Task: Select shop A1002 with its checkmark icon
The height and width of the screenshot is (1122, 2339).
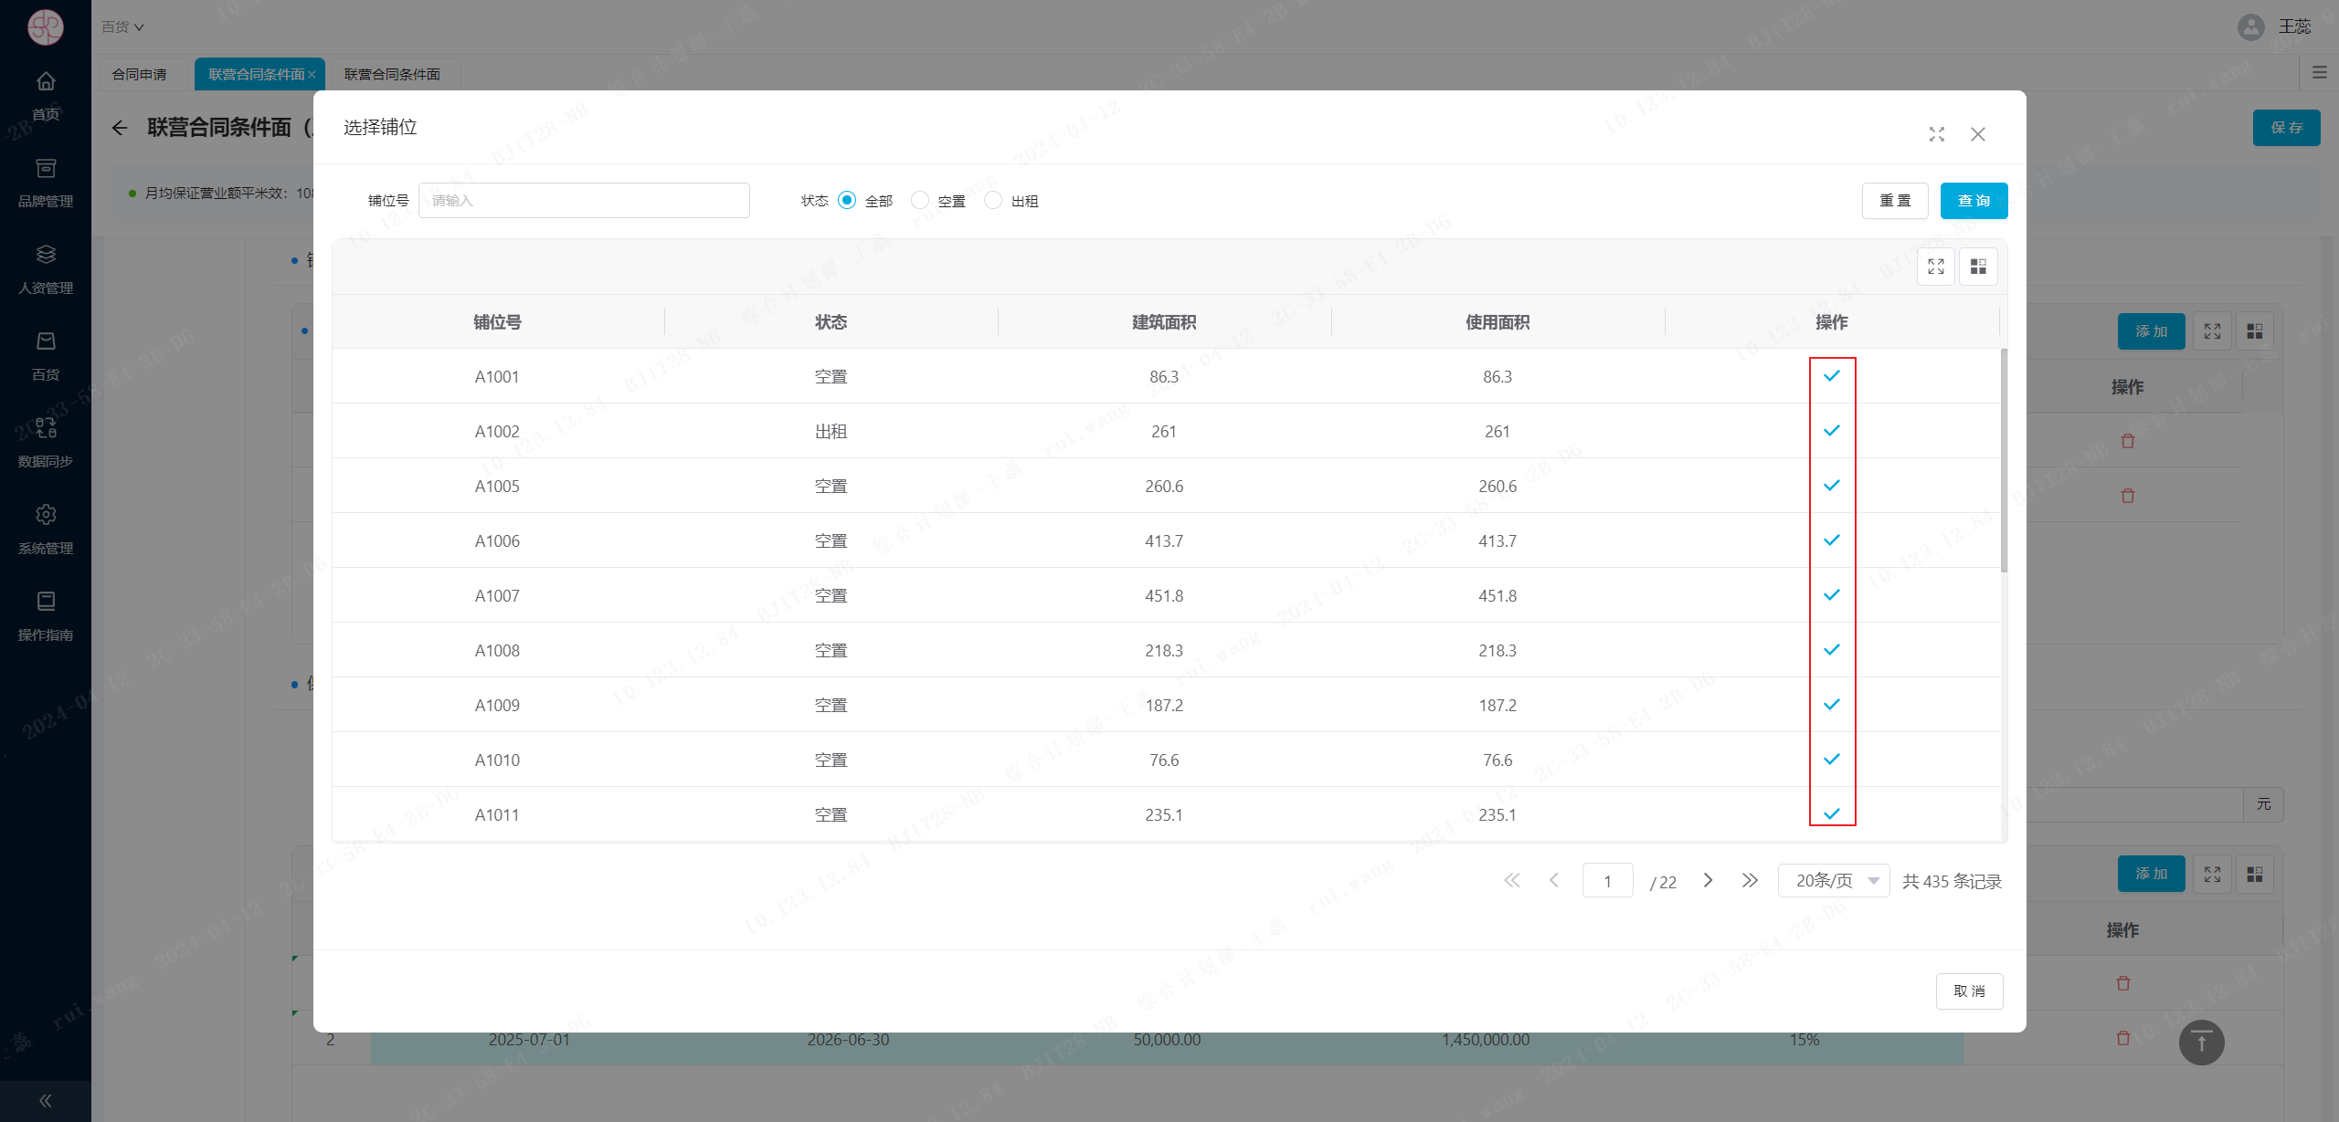Action: tap(1832, 430)
